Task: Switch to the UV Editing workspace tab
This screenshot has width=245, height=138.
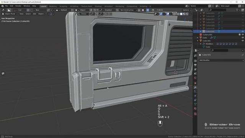Action: [74, 6]
